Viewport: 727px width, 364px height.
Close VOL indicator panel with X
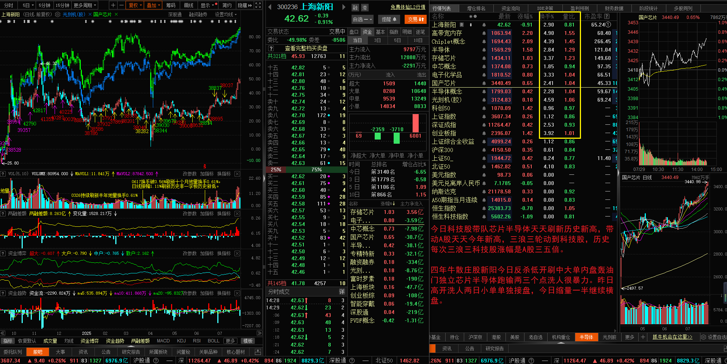click(x=237, y=174)
